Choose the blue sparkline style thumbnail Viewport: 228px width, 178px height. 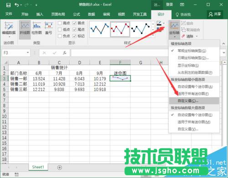click(100, 29)
